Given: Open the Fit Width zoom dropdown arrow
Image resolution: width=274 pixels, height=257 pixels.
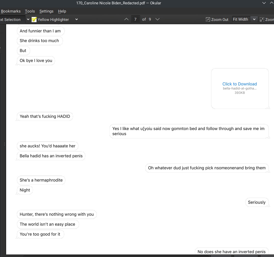Looking at the screenshot, I should click(254, 19).
